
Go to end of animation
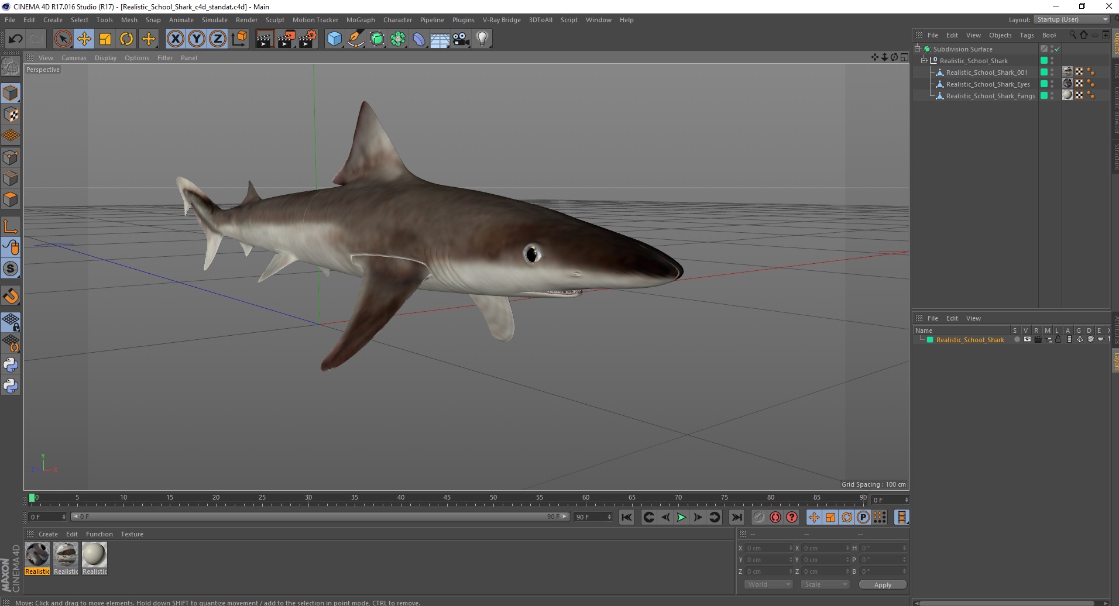[x=737, y=517]
